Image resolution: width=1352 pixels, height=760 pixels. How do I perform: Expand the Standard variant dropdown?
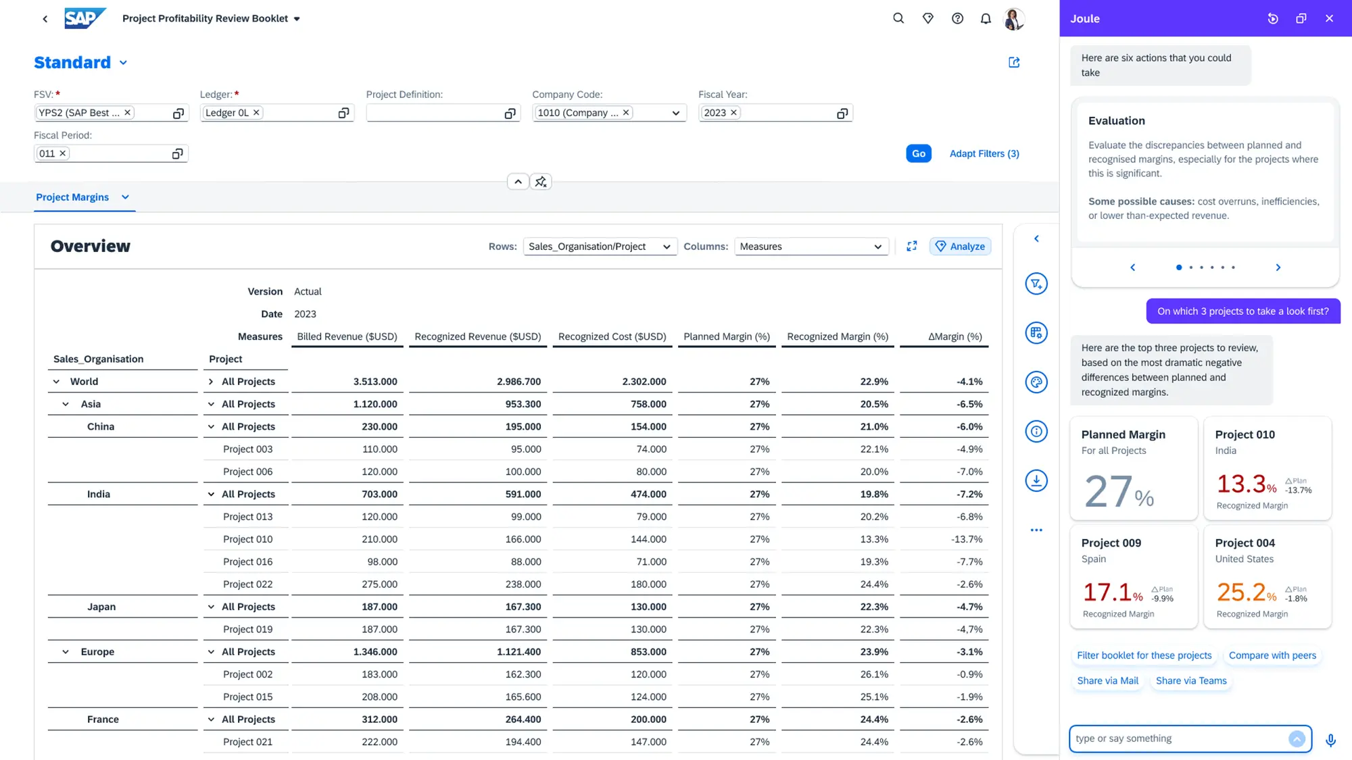123,63
